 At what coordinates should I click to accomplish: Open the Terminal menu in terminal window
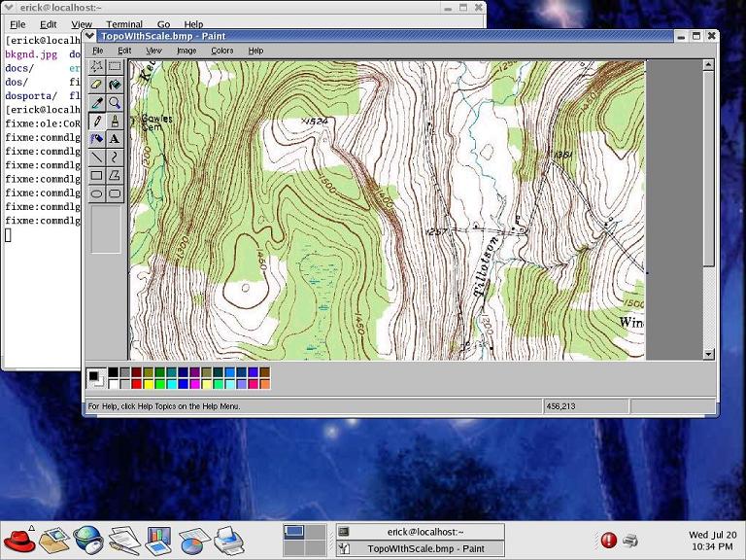pos(124,24)
